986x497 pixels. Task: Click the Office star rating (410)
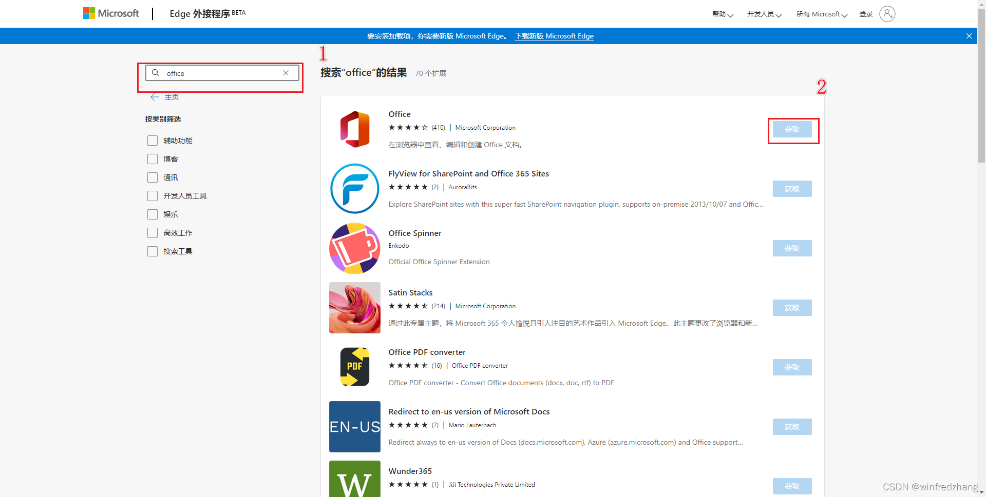pyautogui.click(x=416, y=128)
